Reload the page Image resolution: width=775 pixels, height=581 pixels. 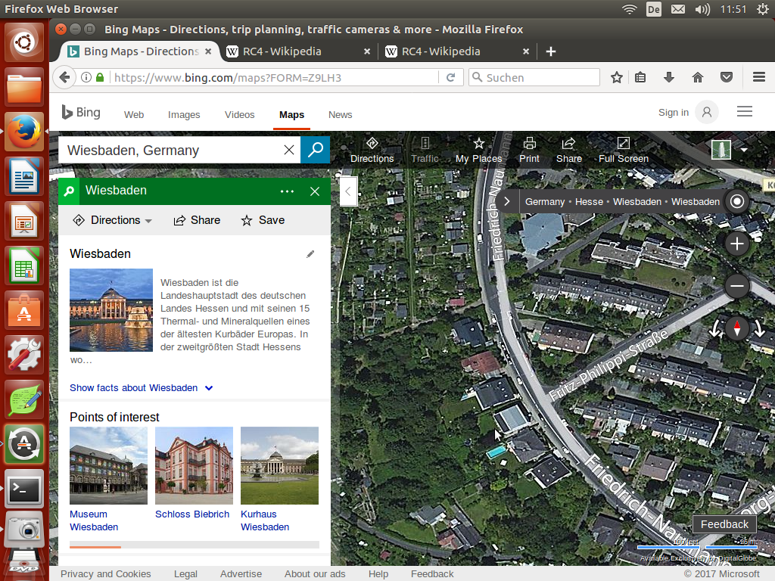450,78
